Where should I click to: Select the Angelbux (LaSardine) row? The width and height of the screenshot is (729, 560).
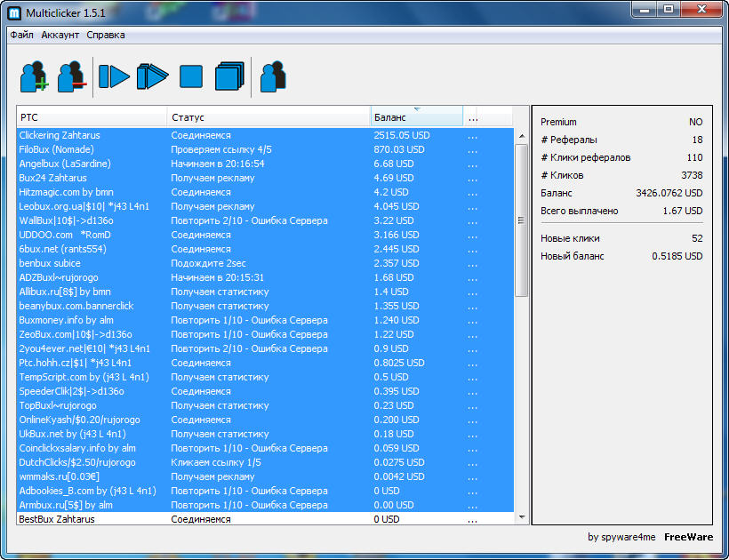click(x=266, y=164)
